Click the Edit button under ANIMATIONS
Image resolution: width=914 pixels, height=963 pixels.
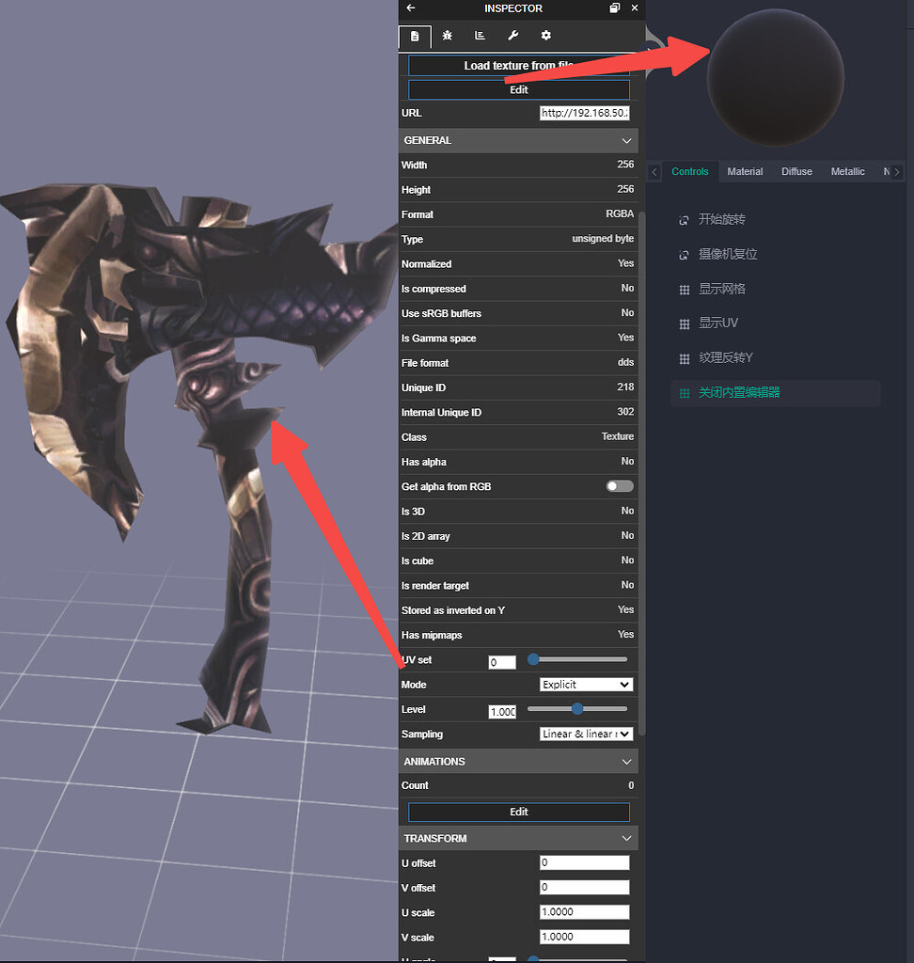coord(518,812)
